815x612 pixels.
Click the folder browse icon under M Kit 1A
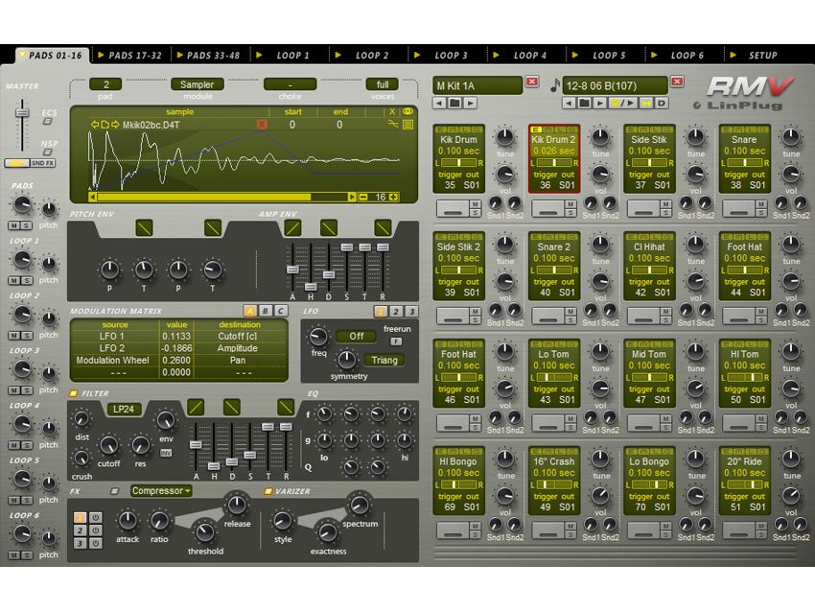tap(453, 104)
